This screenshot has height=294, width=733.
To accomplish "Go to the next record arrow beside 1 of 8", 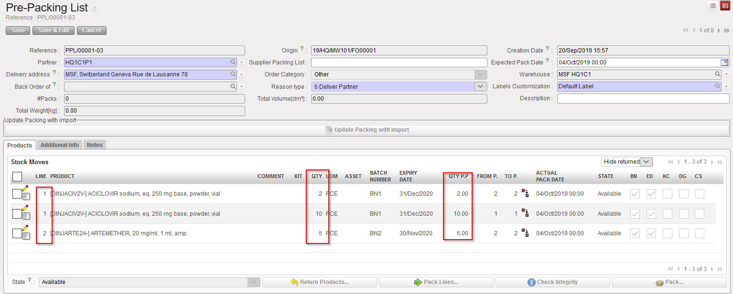I will point(719,31).
